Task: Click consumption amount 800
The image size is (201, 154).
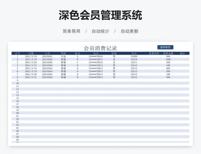Action: tap(168, 68)
